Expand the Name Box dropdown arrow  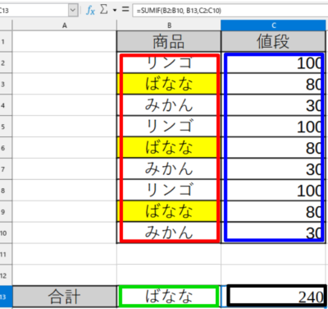[x=73, y=11]
